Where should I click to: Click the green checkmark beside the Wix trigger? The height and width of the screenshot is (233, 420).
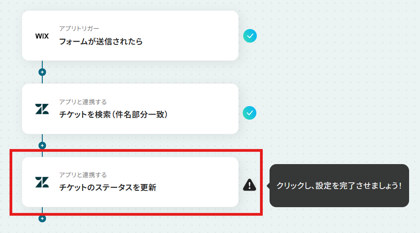pos(250,36)
